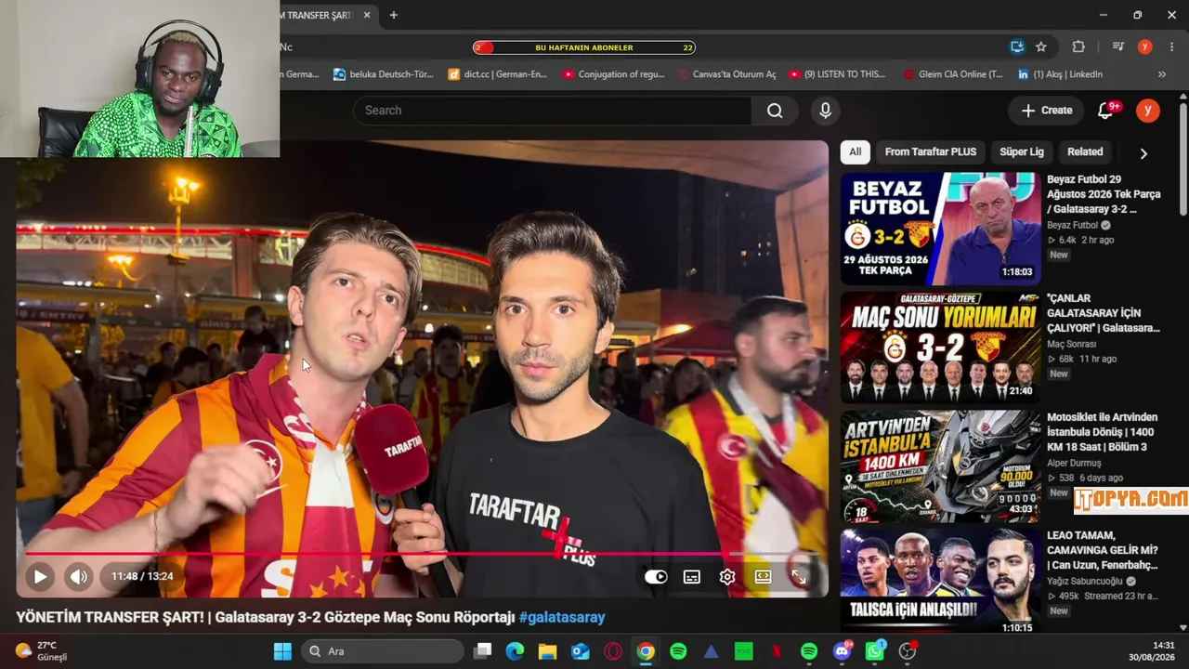Open the '(9) LISTEN TO THIS' bookmark
This screenshot has width=1189, height=669.
837,74
